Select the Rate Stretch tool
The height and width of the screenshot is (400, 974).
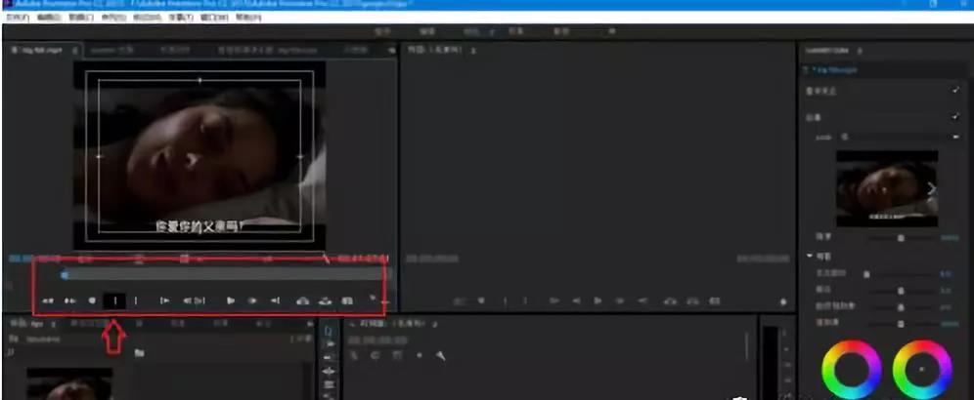coord(330,383)
